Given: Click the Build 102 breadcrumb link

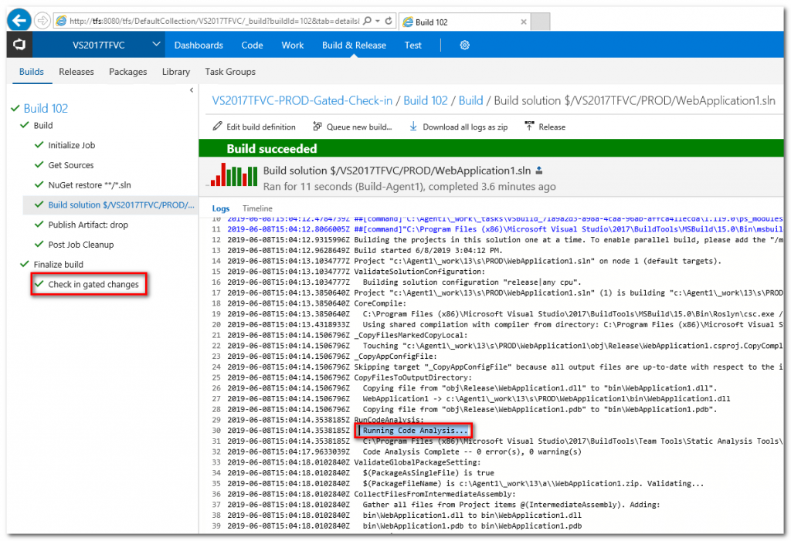Looking at the screenshot, I should click(x=426, y=100).
